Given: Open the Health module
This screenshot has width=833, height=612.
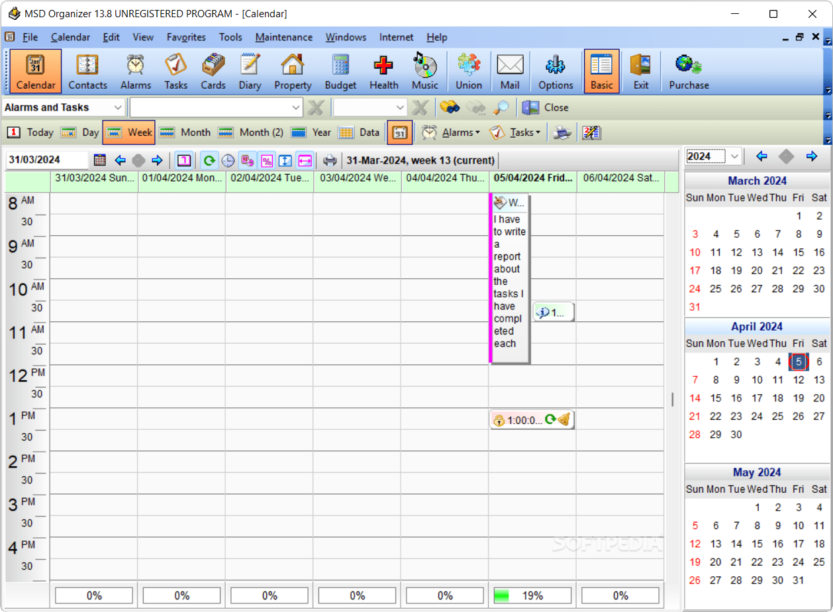Looking at the screenshot, I should pos(383,71).
